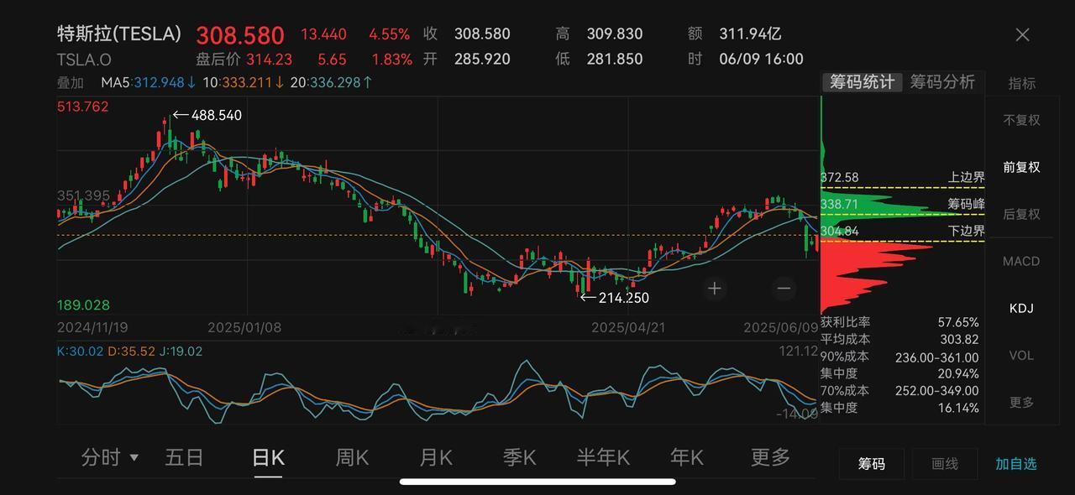Click the D:35.52 indicator value

pos(131,352)
